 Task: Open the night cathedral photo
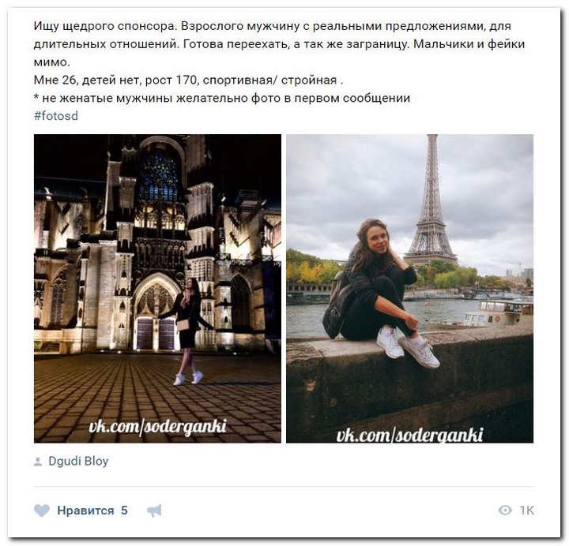pos(157,289)
